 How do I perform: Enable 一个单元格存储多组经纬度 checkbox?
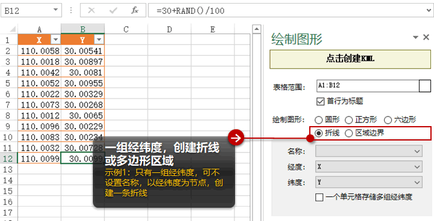point(319,197)
